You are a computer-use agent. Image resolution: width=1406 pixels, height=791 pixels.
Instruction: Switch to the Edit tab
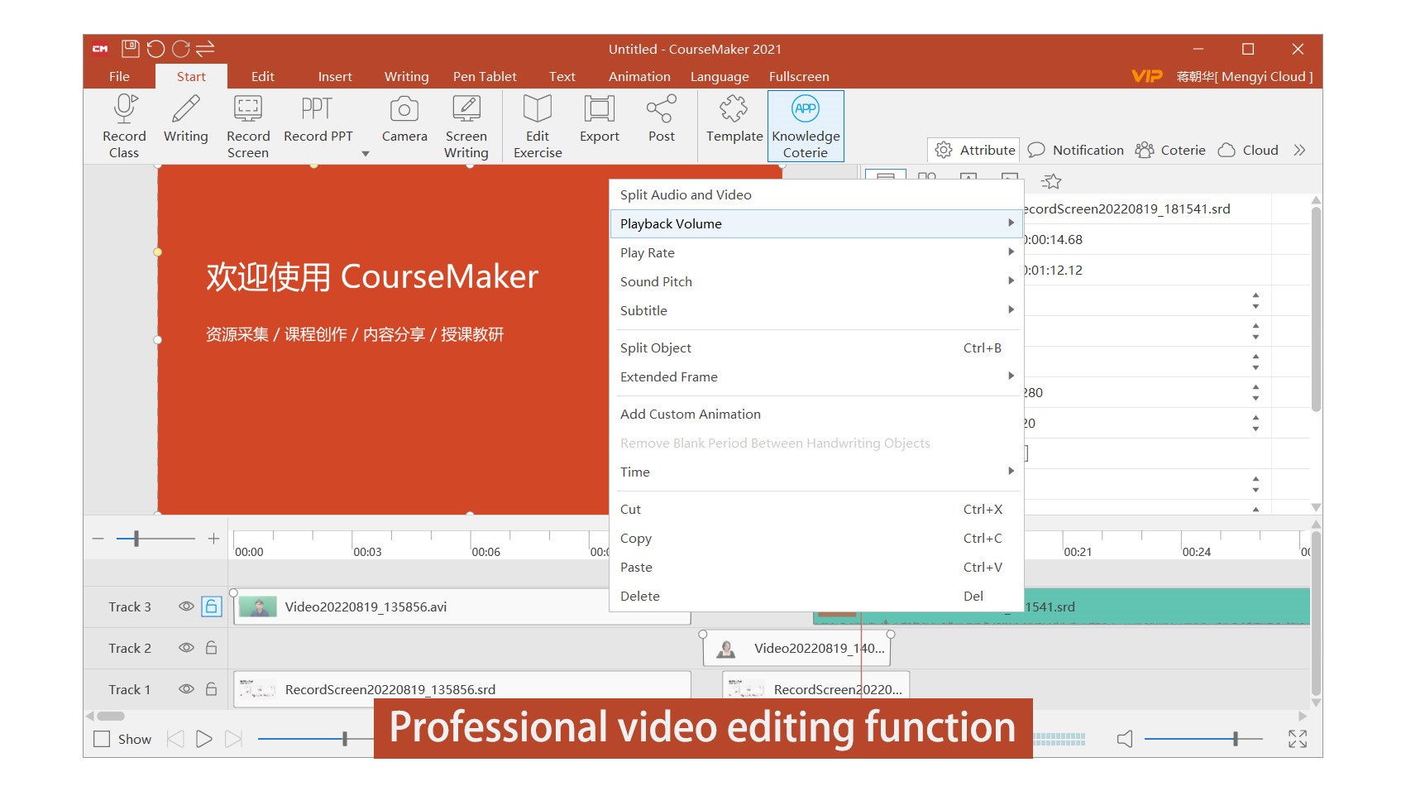(x=263, y=76)
